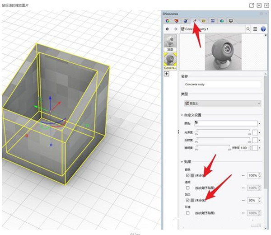Image resolution: width=271 pixels, height=235 pixels.
Task: Click the material search magnifier icon
Action: click(248, 29)
